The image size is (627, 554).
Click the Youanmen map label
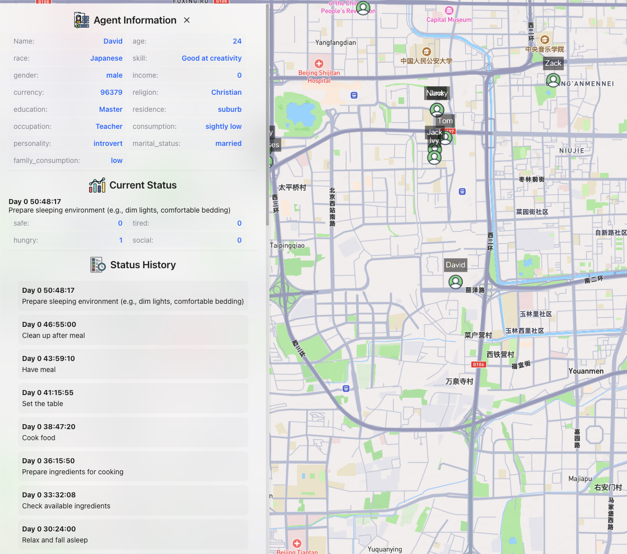point(586,371)
